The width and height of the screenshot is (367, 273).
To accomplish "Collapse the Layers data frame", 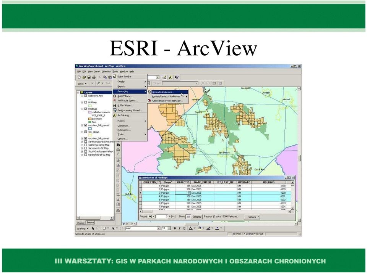I will pos(78,93).
